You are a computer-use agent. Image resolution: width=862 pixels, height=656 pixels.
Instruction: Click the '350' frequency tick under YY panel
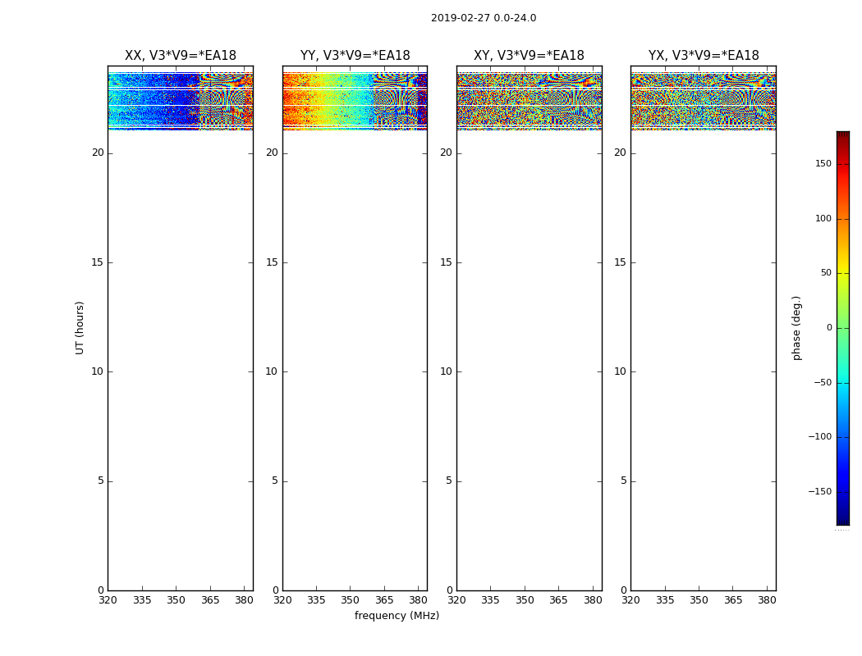pos(351,599)
